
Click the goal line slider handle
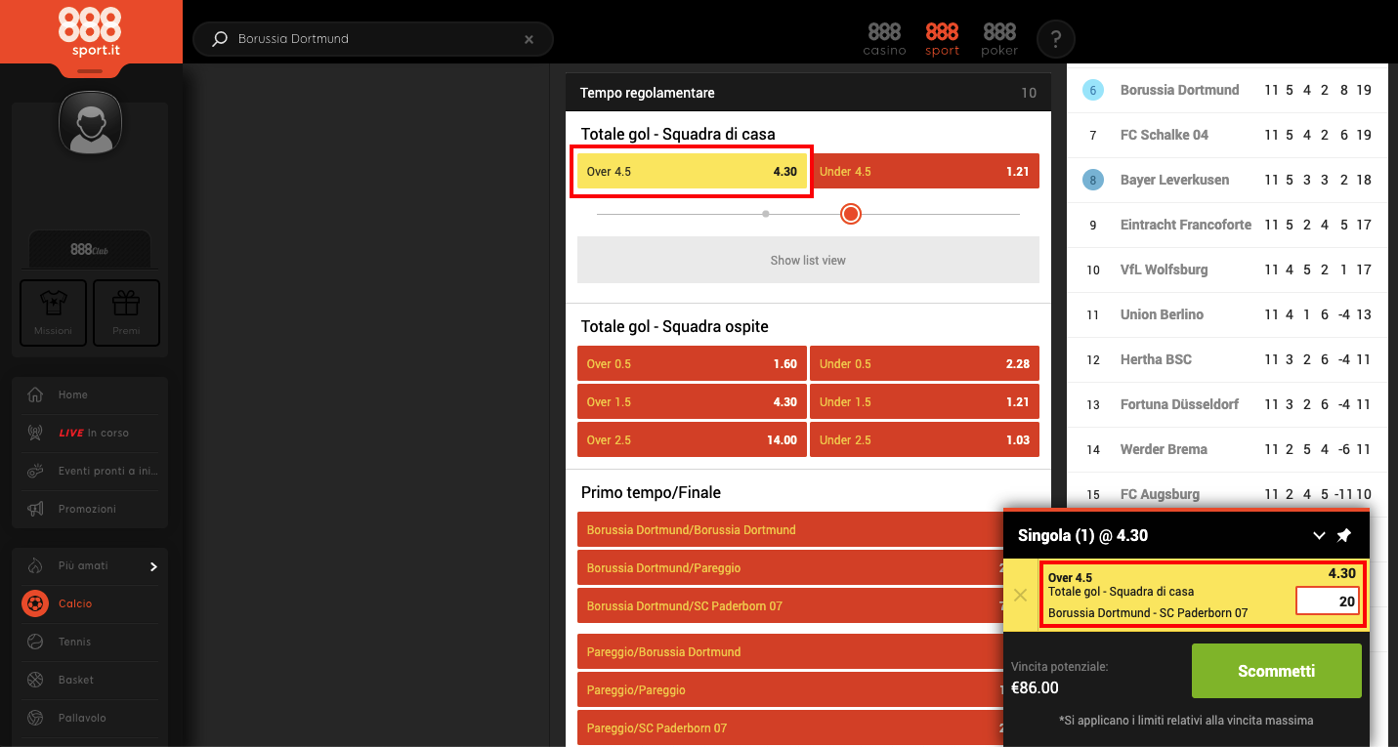coord(851,214)
